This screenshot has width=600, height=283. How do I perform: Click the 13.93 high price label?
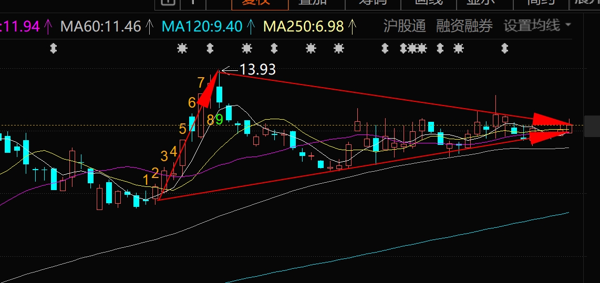coord(257,69)
